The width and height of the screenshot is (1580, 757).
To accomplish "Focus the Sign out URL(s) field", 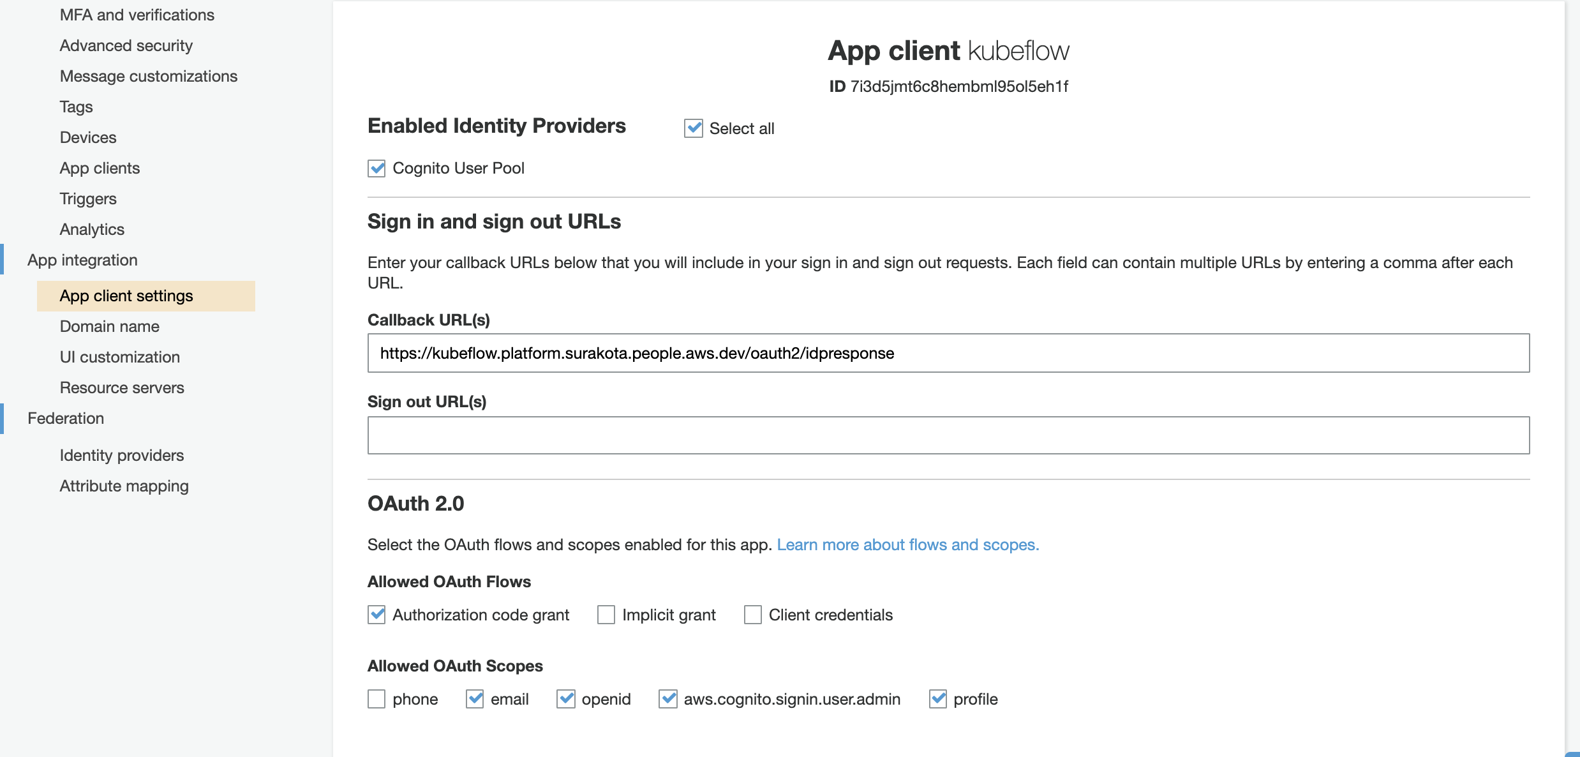I will (948, 435).
